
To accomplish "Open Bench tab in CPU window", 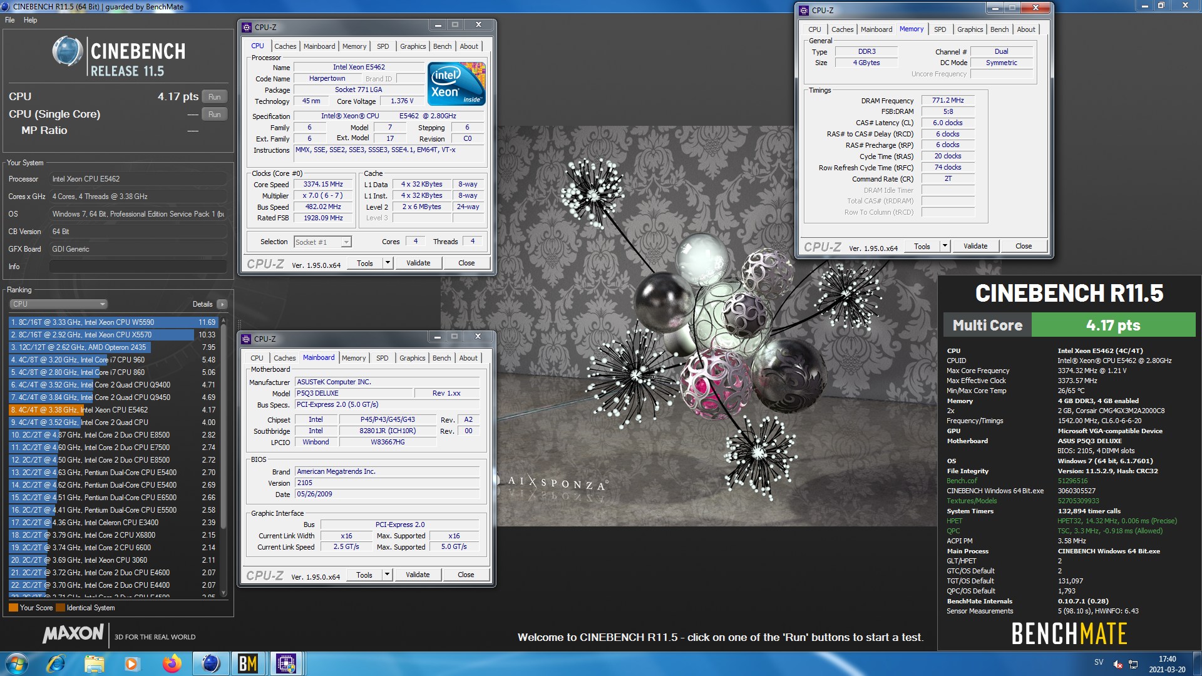I will pyautogui.click(x=442, y=46).
